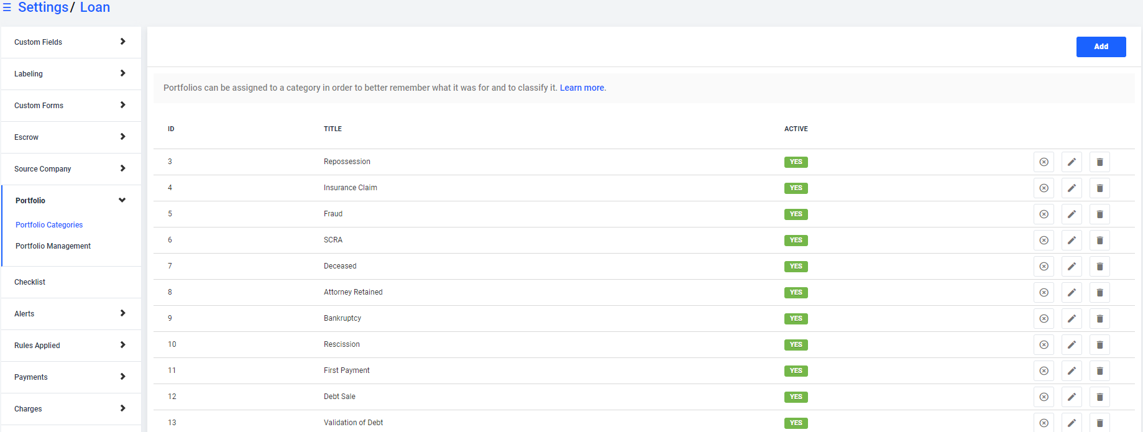Edit the Fraud category

[1072, 214]
